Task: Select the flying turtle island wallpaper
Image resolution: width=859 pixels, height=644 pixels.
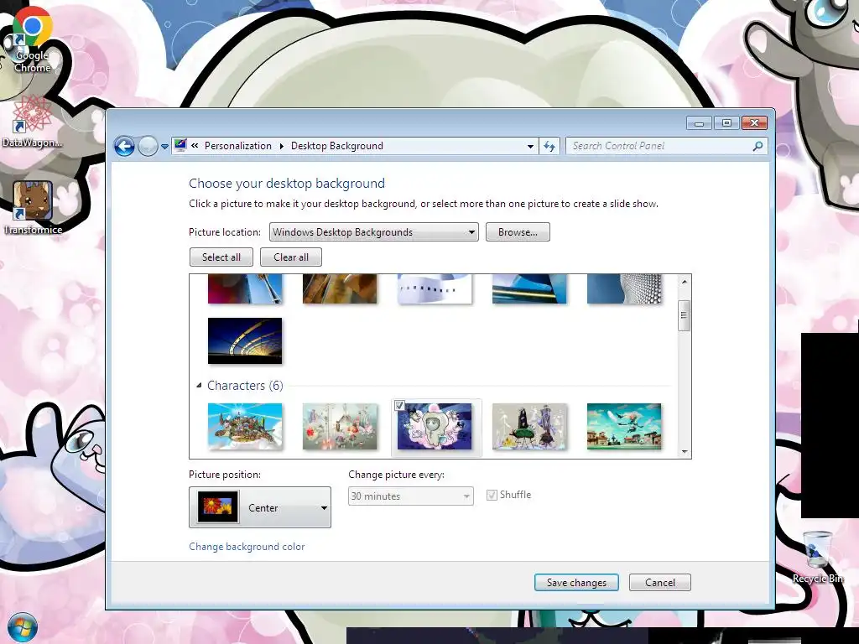Action: tap(245, 426)
